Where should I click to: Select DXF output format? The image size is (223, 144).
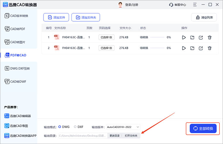click(79, 127)
